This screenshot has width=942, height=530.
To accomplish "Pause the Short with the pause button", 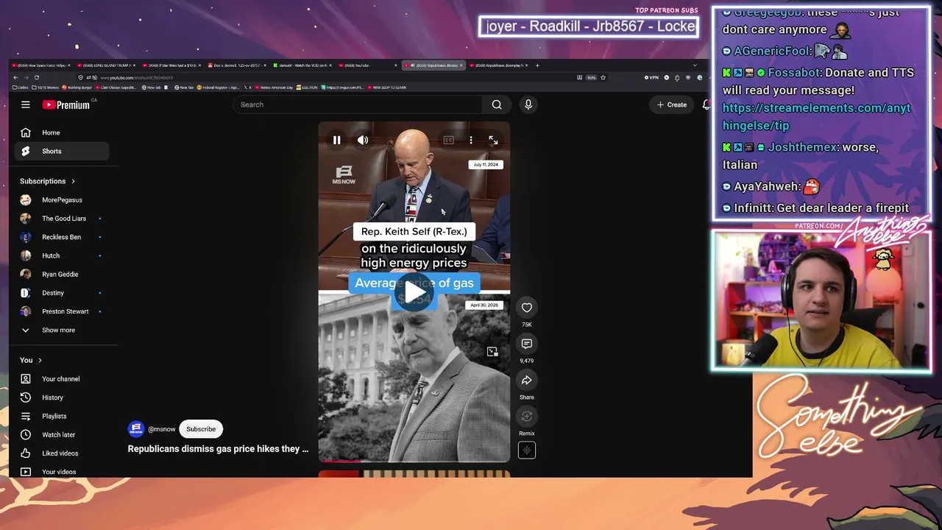I will (x=337, y=140).
